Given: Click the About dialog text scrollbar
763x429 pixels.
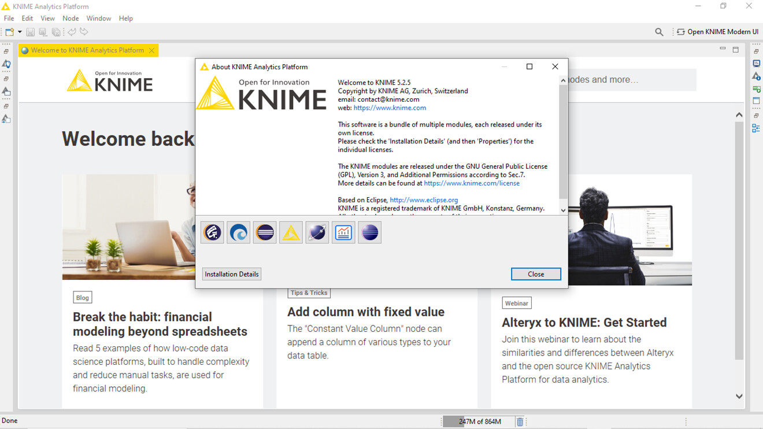Looking at the screenshot, I should 563,141.
